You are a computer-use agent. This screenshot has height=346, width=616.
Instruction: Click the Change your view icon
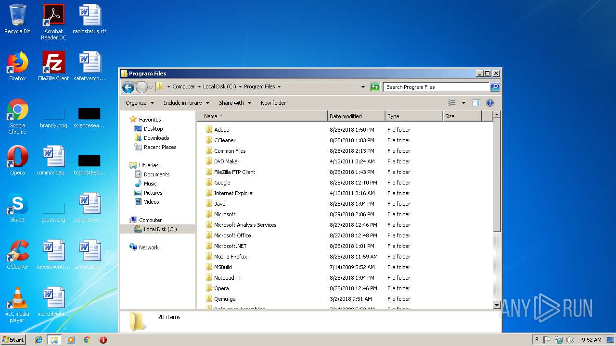[x=451, y=103]
